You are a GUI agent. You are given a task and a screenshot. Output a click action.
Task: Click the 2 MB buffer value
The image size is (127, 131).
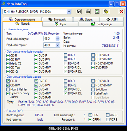click(116, 38)
